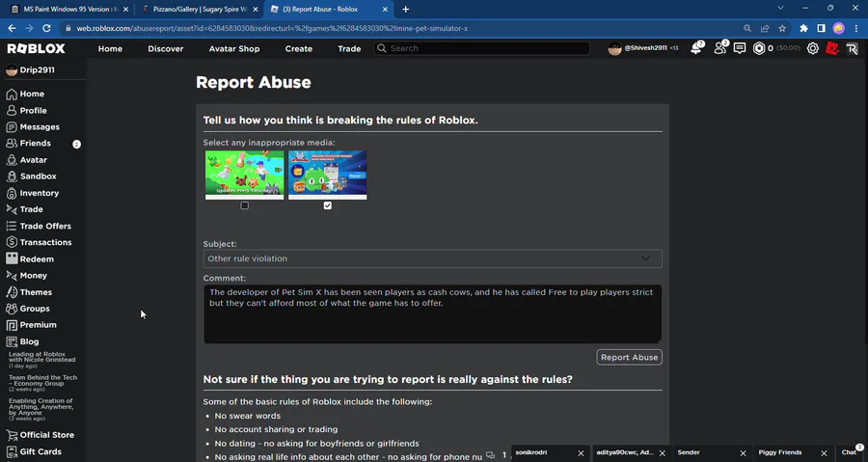Viewport: 868px width, 462px height.
Task: Open the Chrome extensions puzzle icon
Action: (803, 28)
